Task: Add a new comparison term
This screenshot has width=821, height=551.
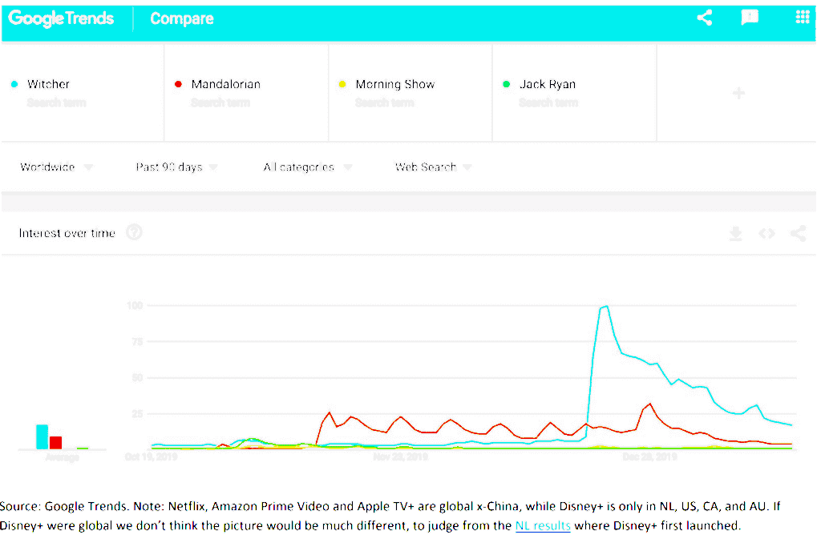Action: pos(738,94)
